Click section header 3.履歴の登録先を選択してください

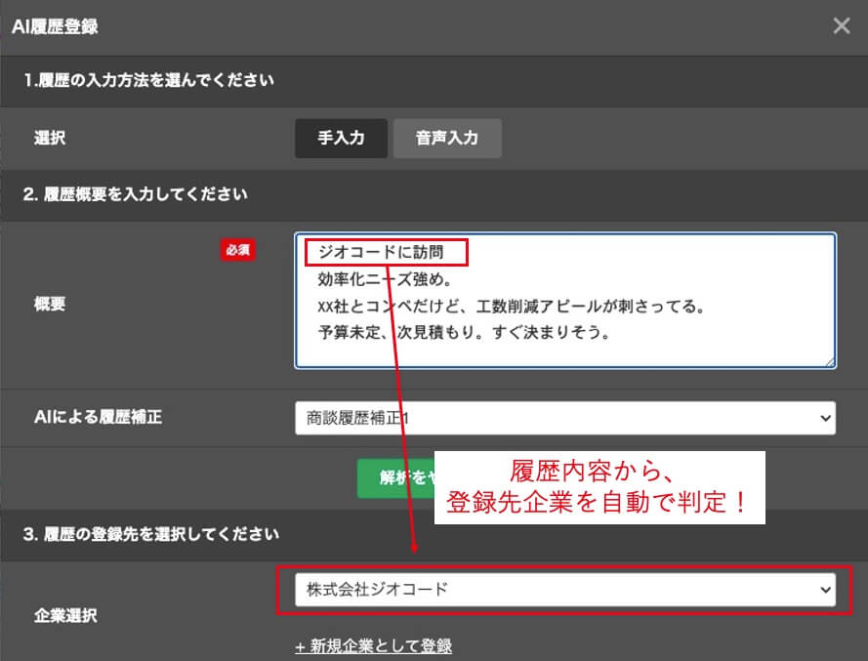click(151, 534)
